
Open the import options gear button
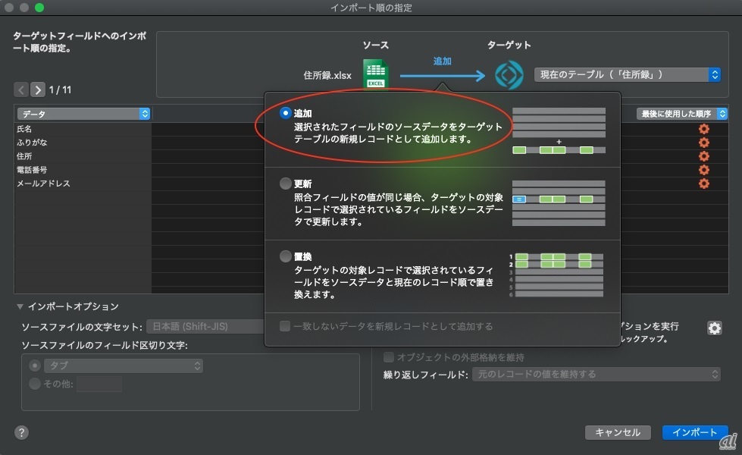pos(714,328)
